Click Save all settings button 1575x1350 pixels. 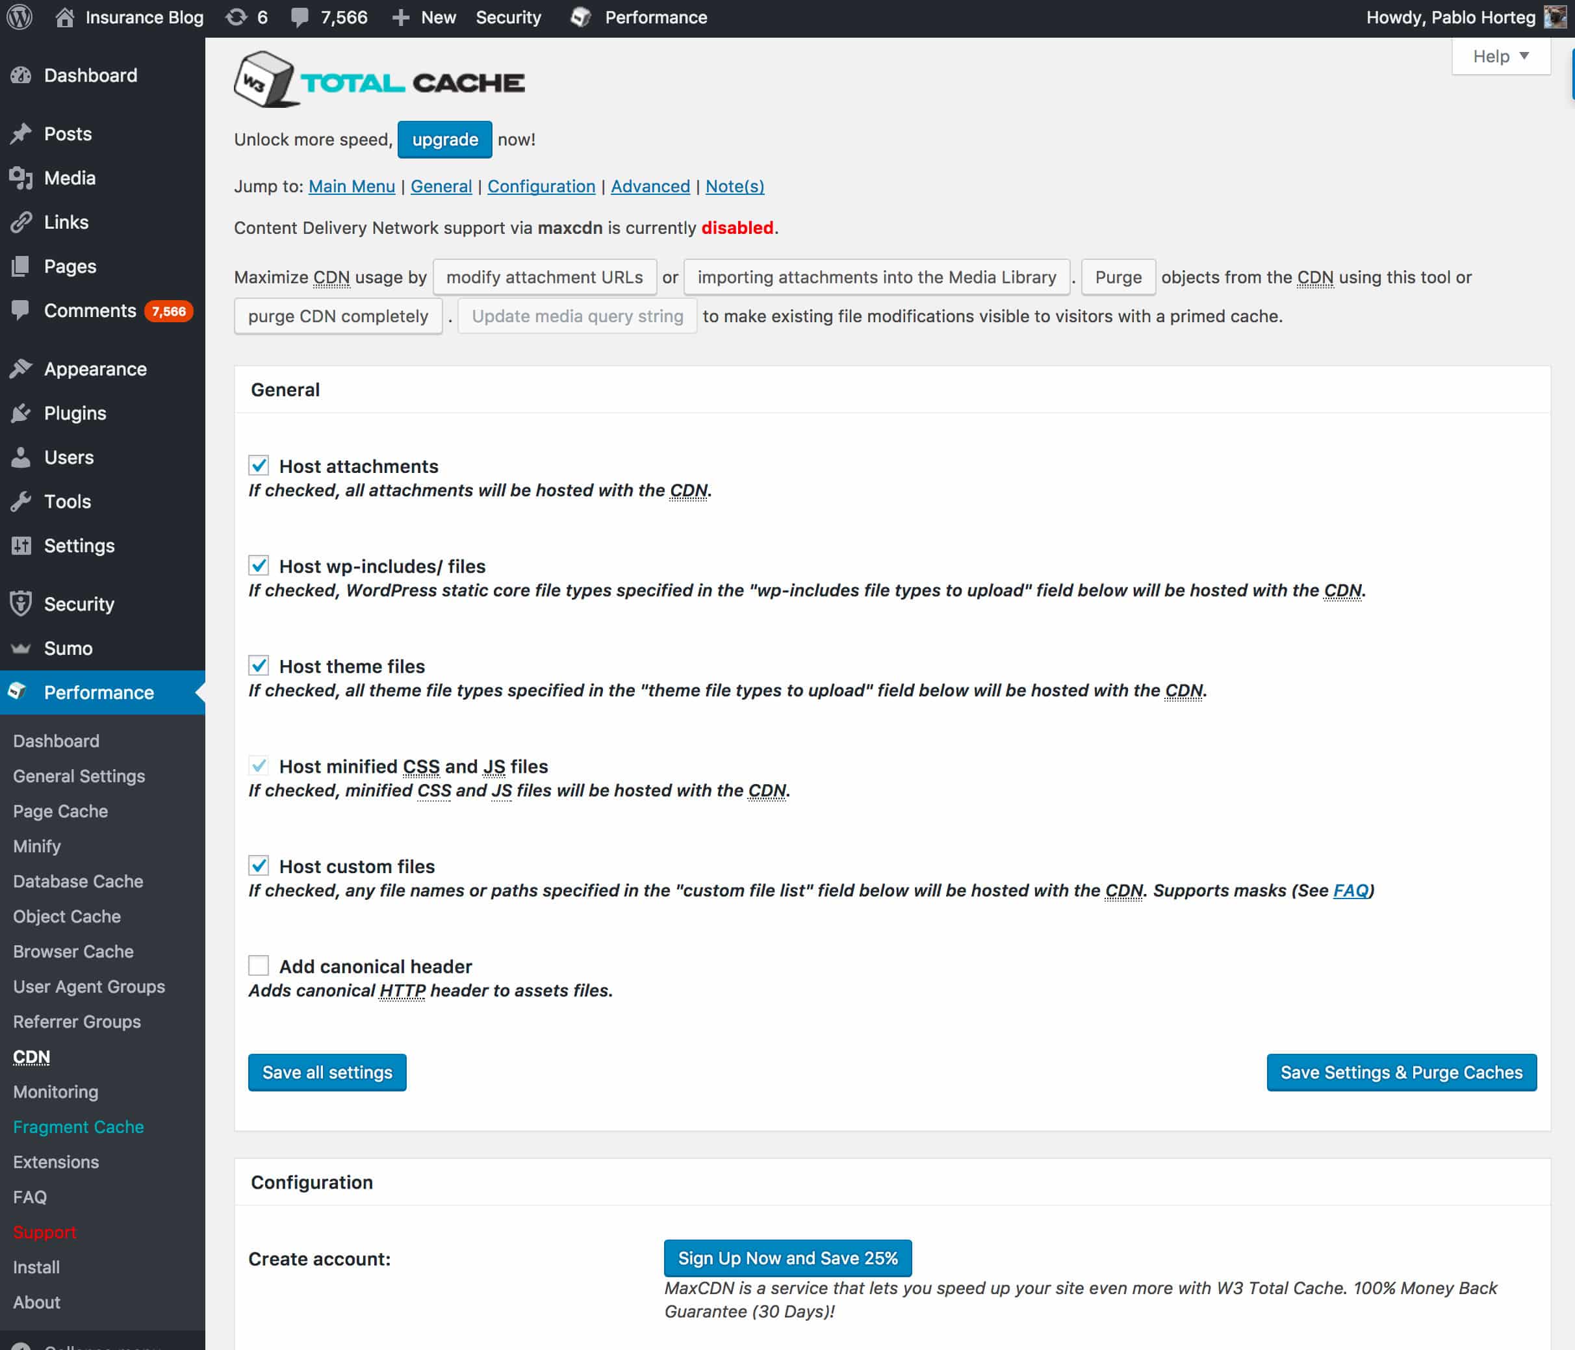coord(327,1072)
